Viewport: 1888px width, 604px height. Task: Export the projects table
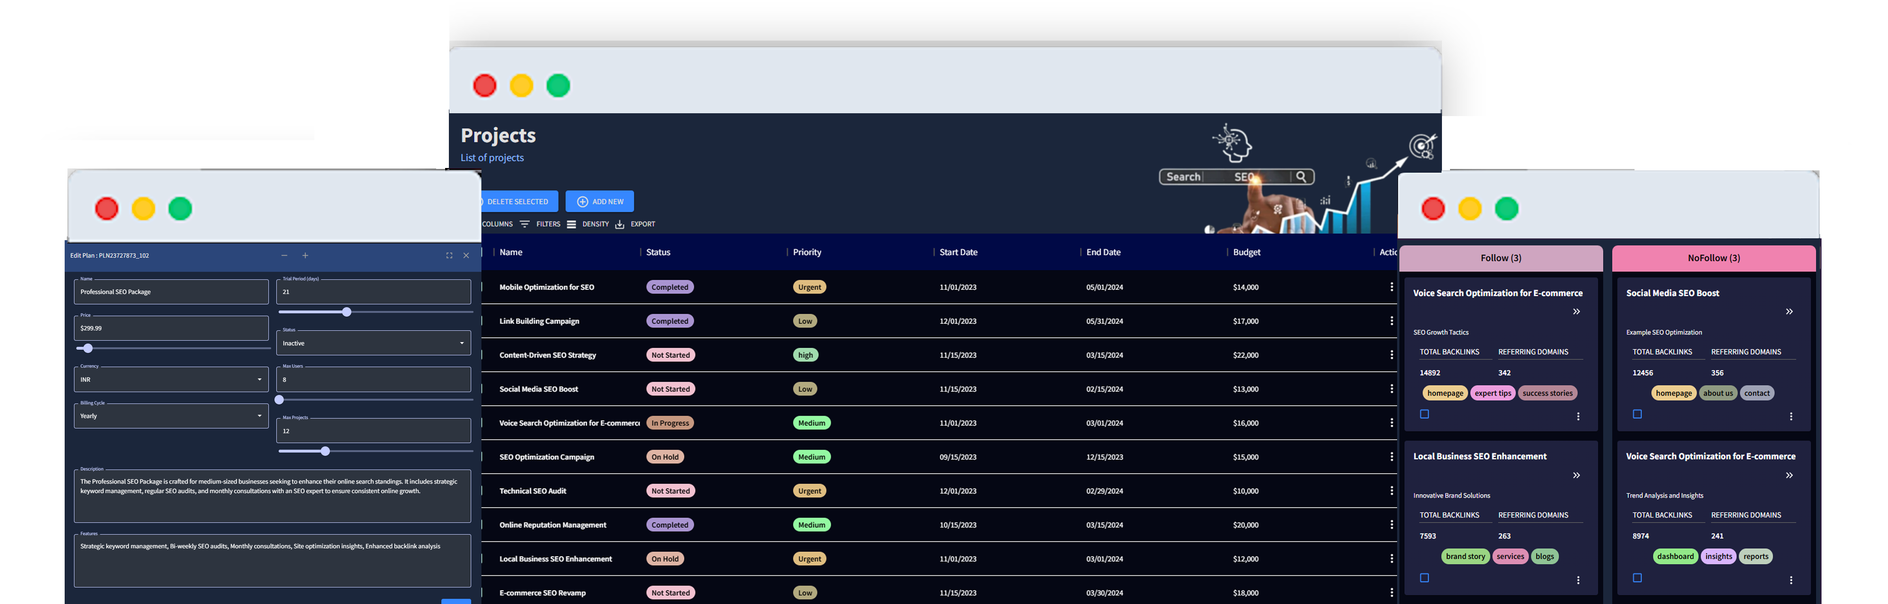tap(635, 224)
